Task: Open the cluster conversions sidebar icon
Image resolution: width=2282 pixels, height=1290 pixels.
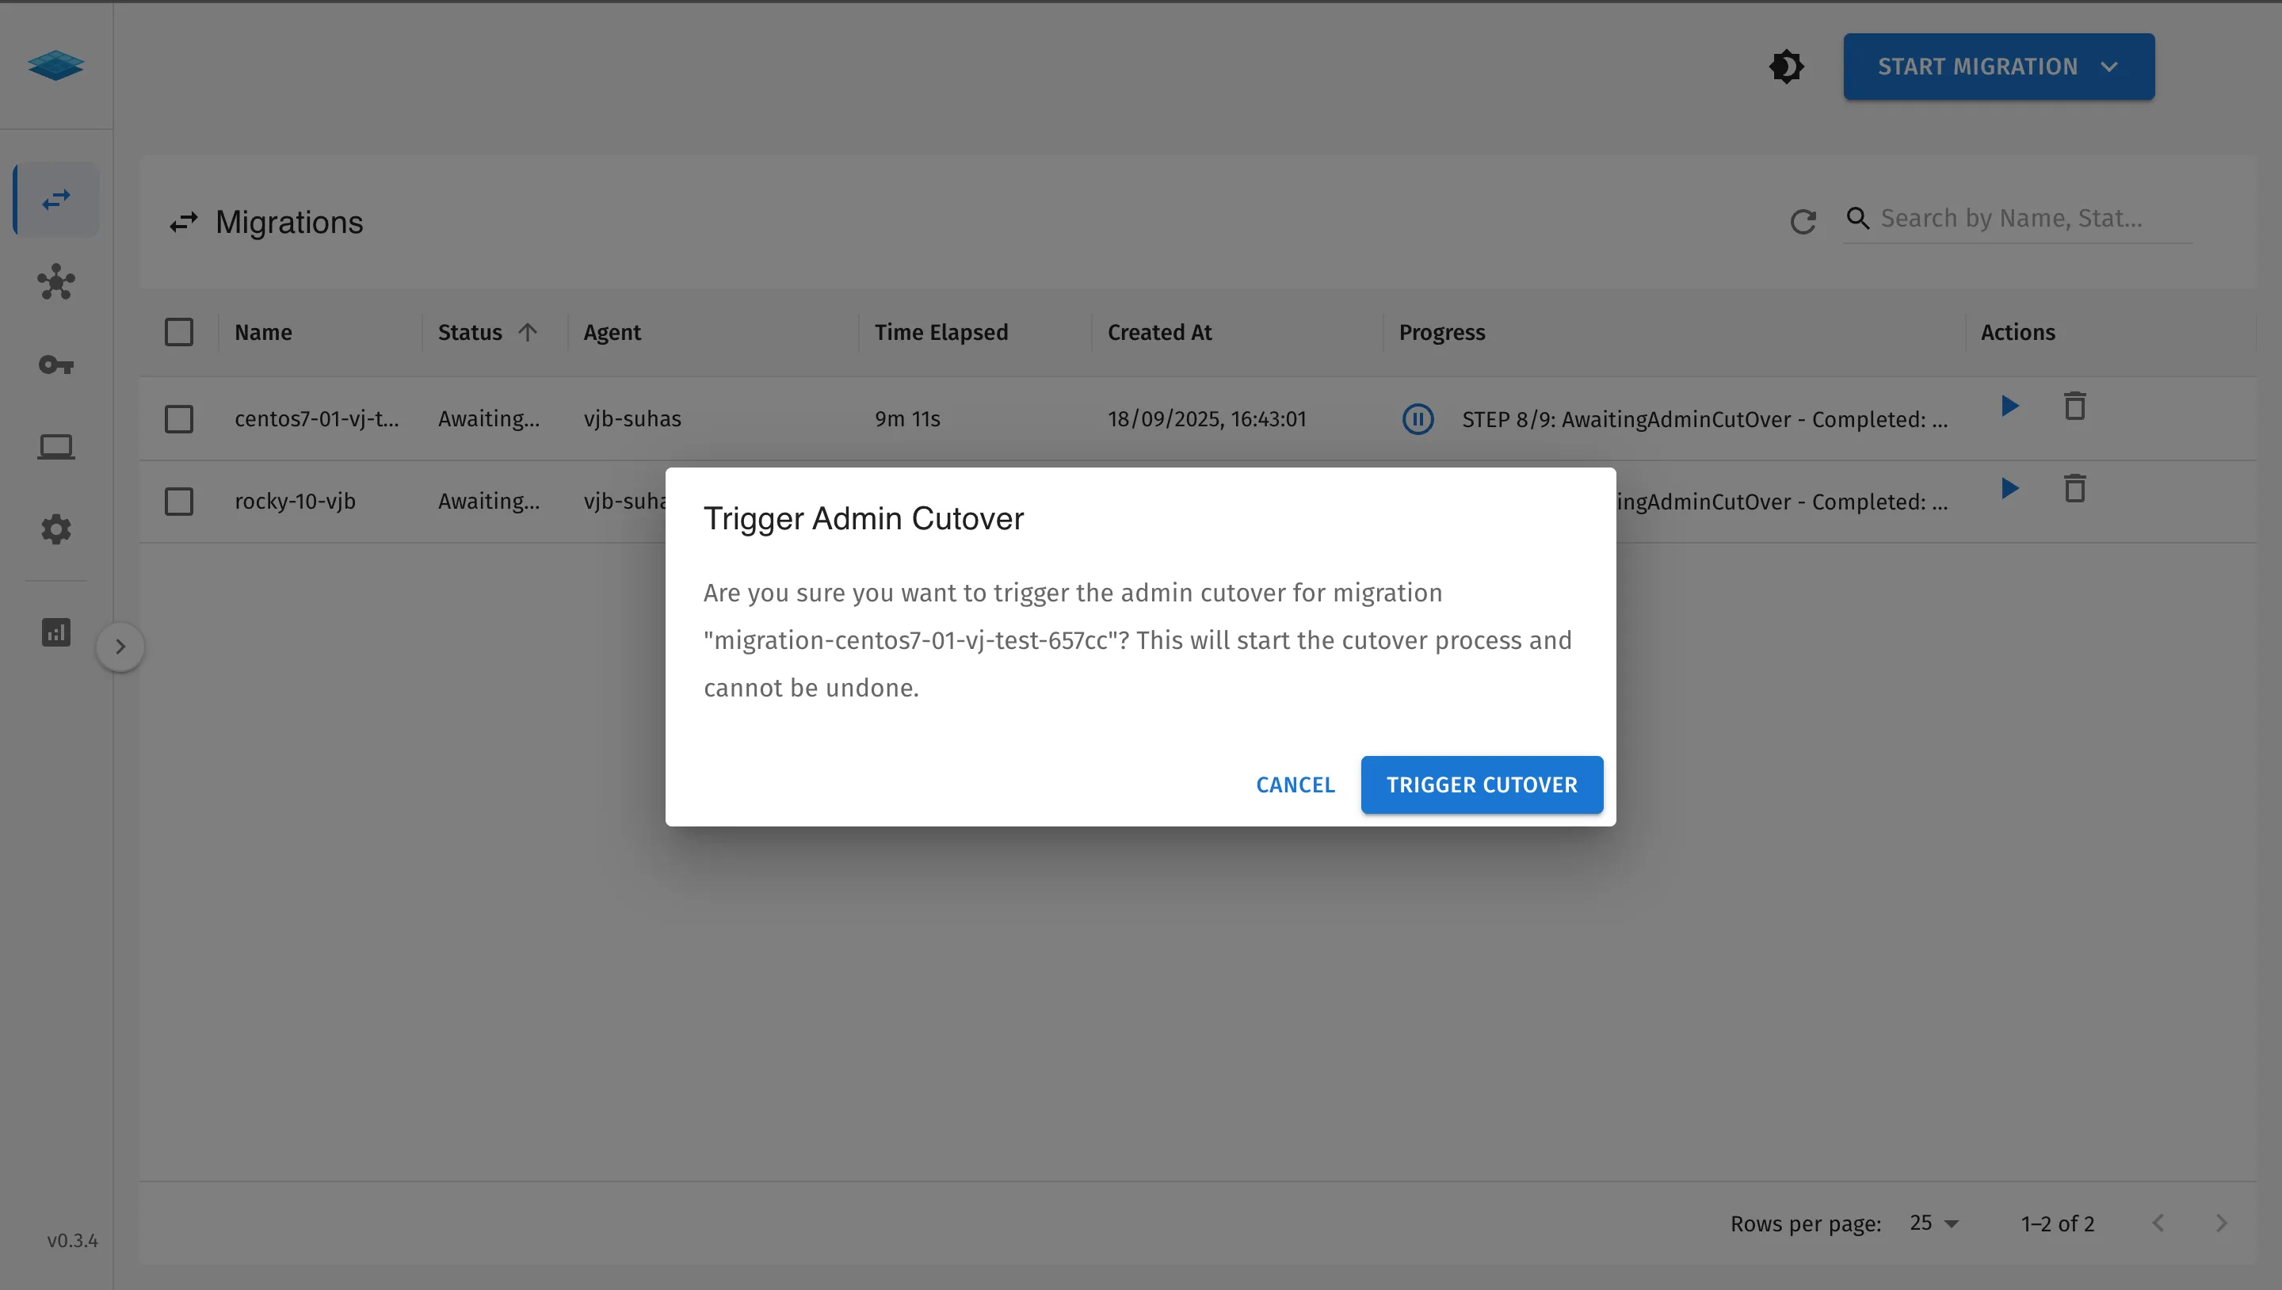Action: pos(55,283)
